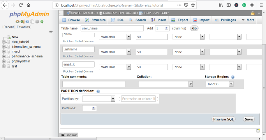Reload navigation panel green arrow icon
This screenshot has width=266, height=140.
pos(42,22)
